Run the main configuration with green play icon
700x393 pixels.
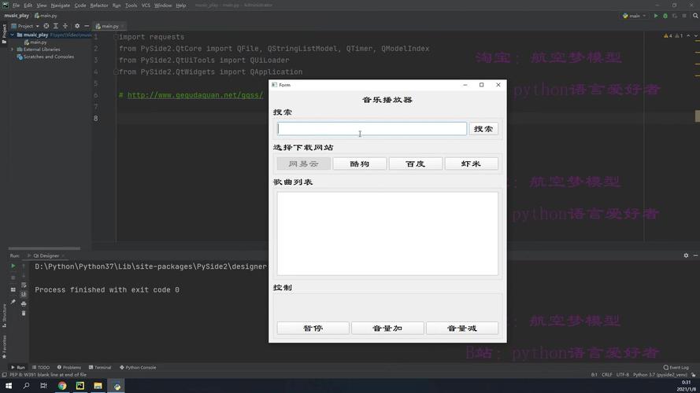point(656,16)
